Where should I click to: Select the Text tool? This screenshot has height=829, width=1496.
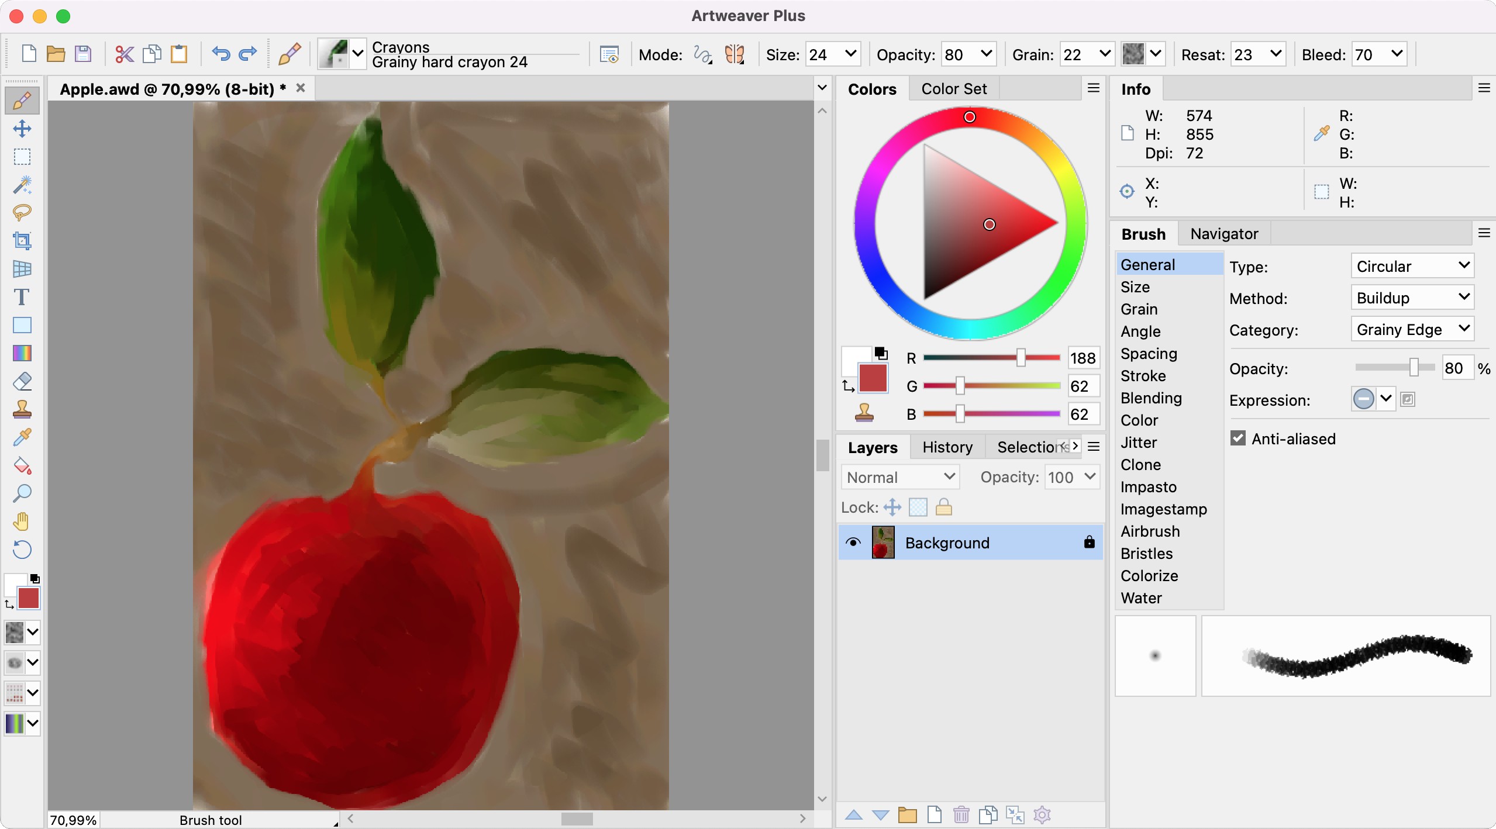(22, 297)
